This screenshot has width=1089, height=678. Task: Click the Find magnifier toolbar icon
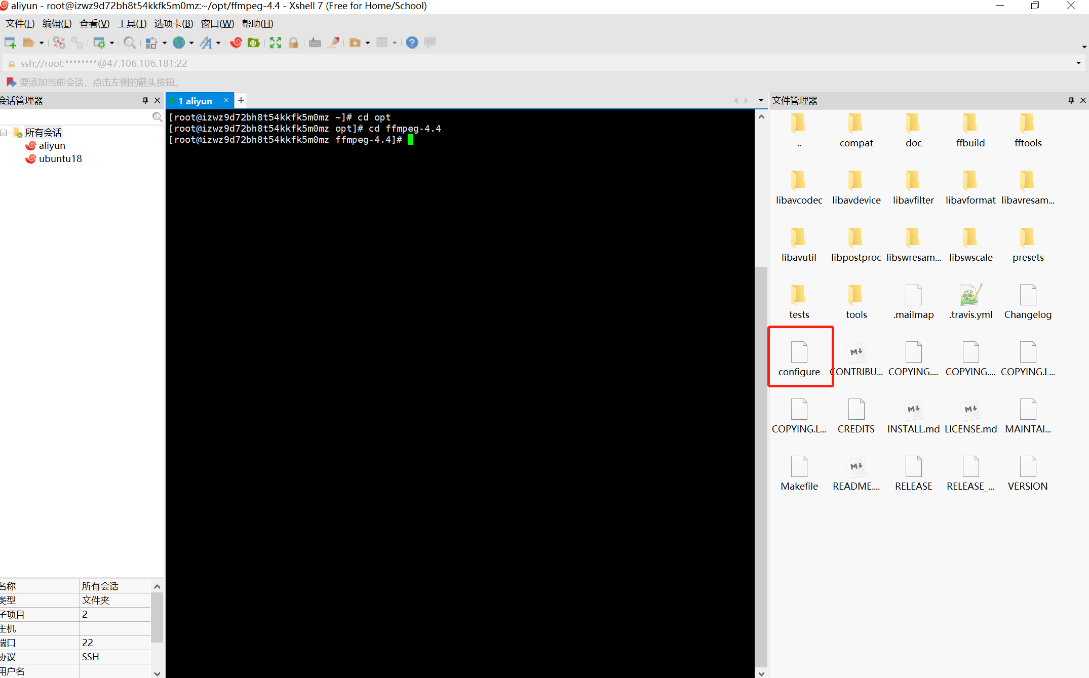130,43
